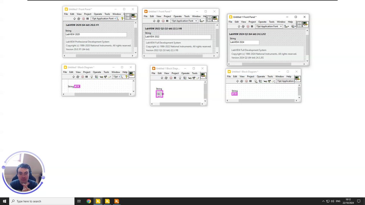Open Distribute Objects dropdown in LabVIEW 2024 panel

[x=293, y=26]
